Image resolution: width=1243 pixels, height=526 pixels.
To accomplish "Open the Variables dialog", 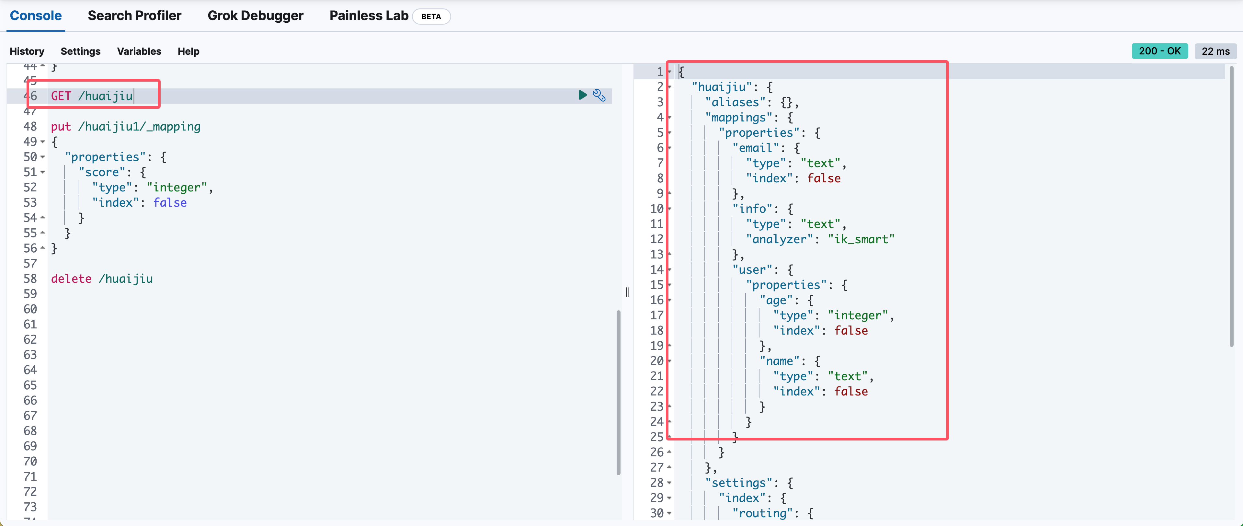I will tap(139, 51).
